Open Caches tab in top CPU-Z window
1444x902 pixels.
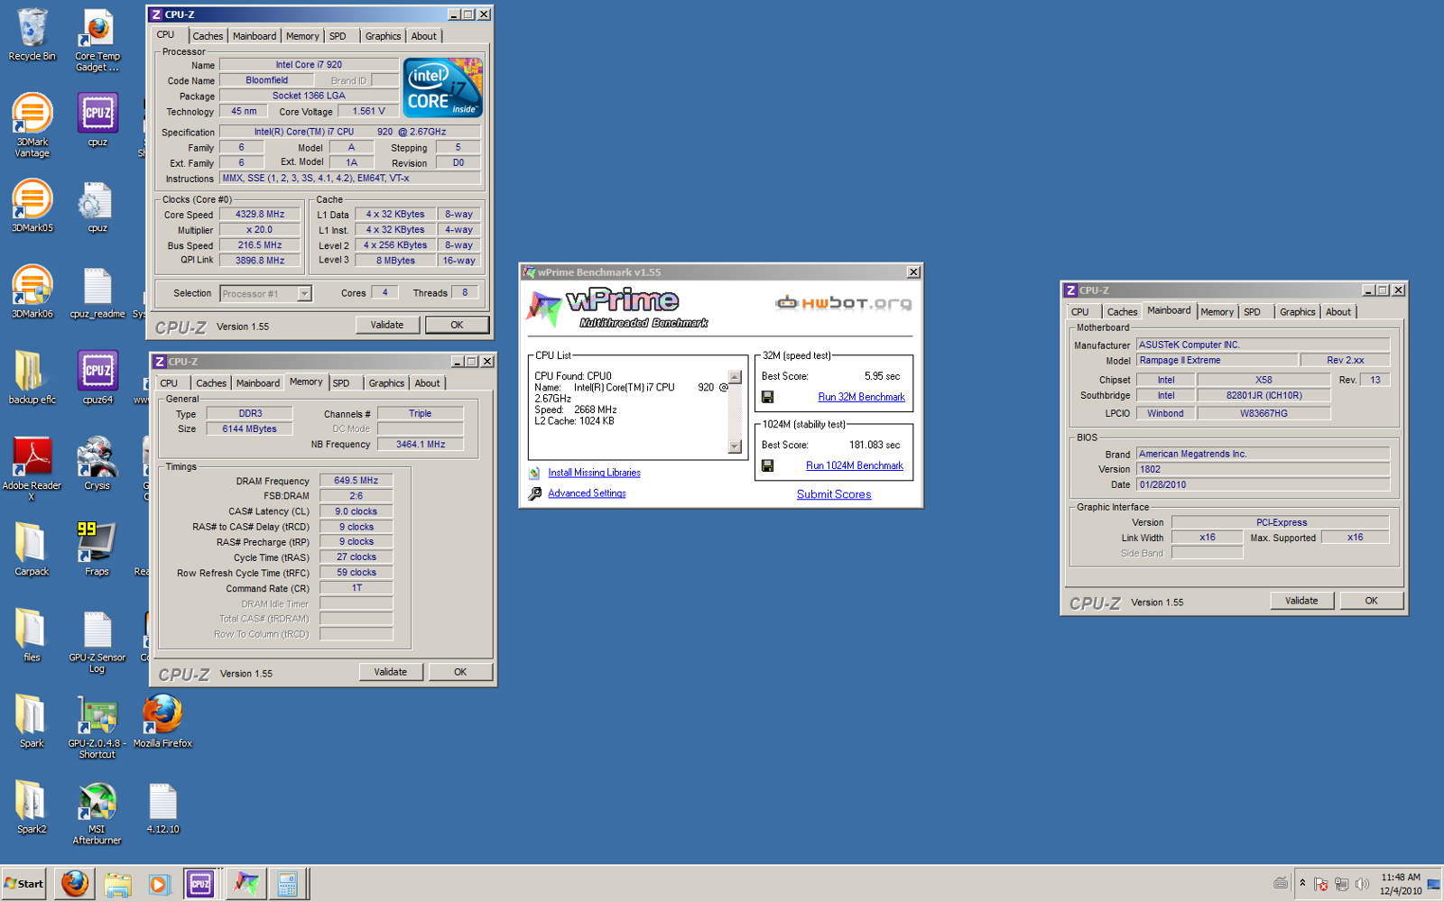click(208, 36)
